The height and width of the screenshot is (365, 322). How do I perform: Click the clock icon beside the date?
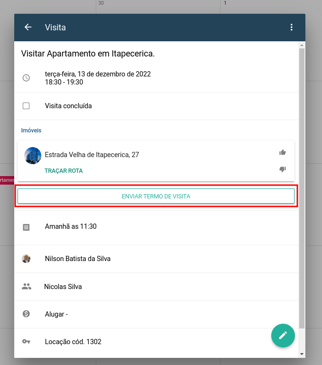(26, 78)
